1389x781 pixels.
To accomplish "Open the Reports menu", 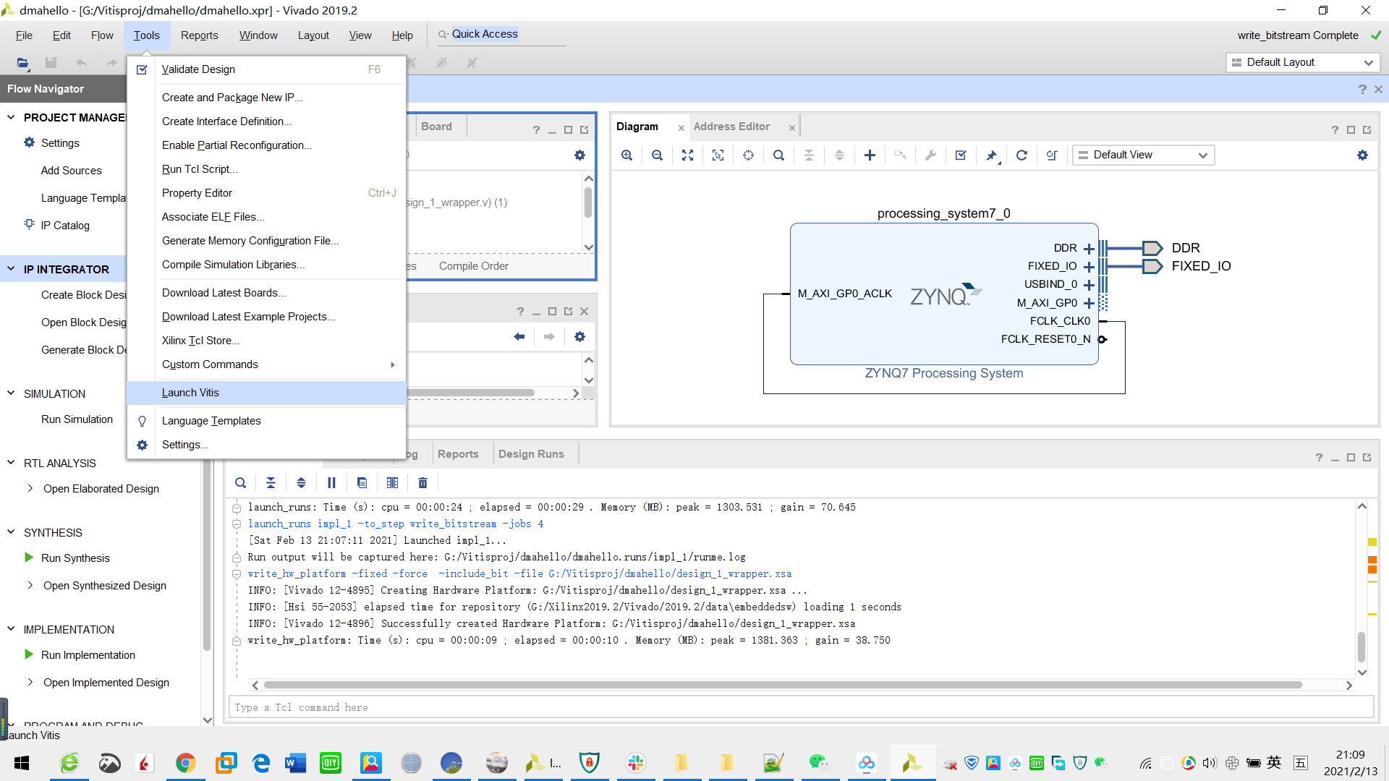I will pyautogui.click(x=199, y=35).
